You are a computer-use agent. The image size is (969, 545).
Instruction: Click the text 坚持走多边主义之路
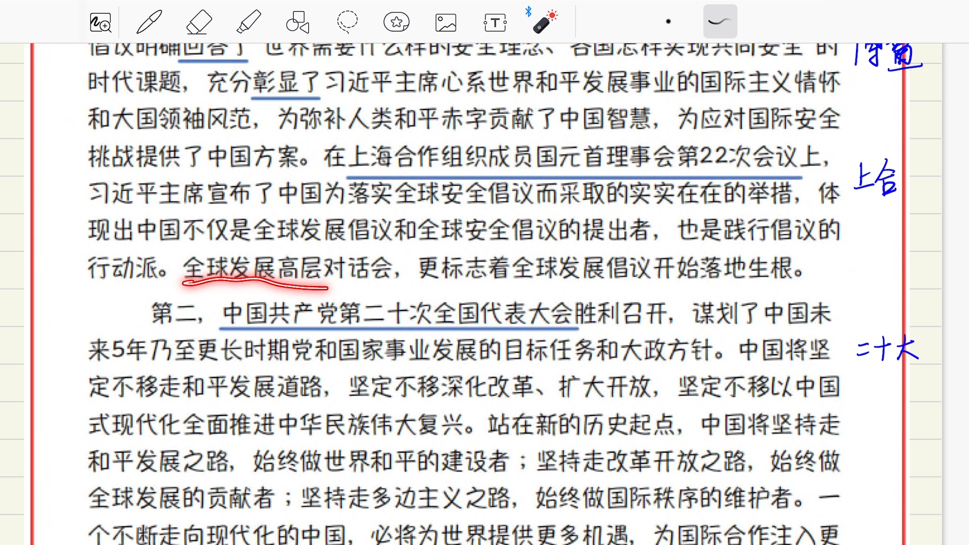pyautogui.click(x=406, y=498)
